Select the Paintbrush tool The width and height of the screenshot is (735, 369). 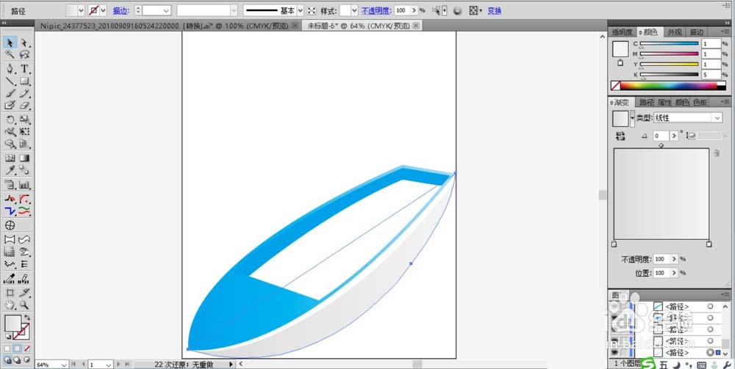(x=10, y=94)
